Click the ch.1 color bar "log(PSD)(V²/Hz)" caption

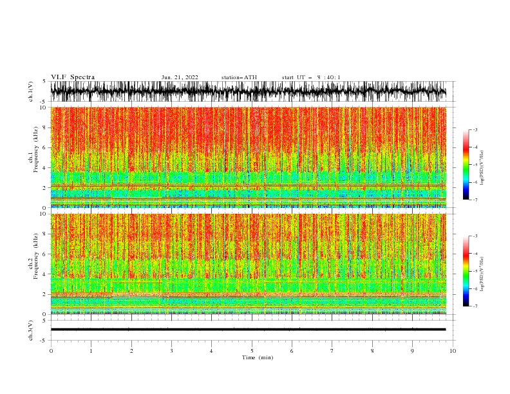click(482, 168)
